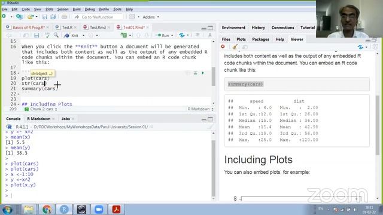Click the Go to previous chunk arrow

(x=138, y=35)
